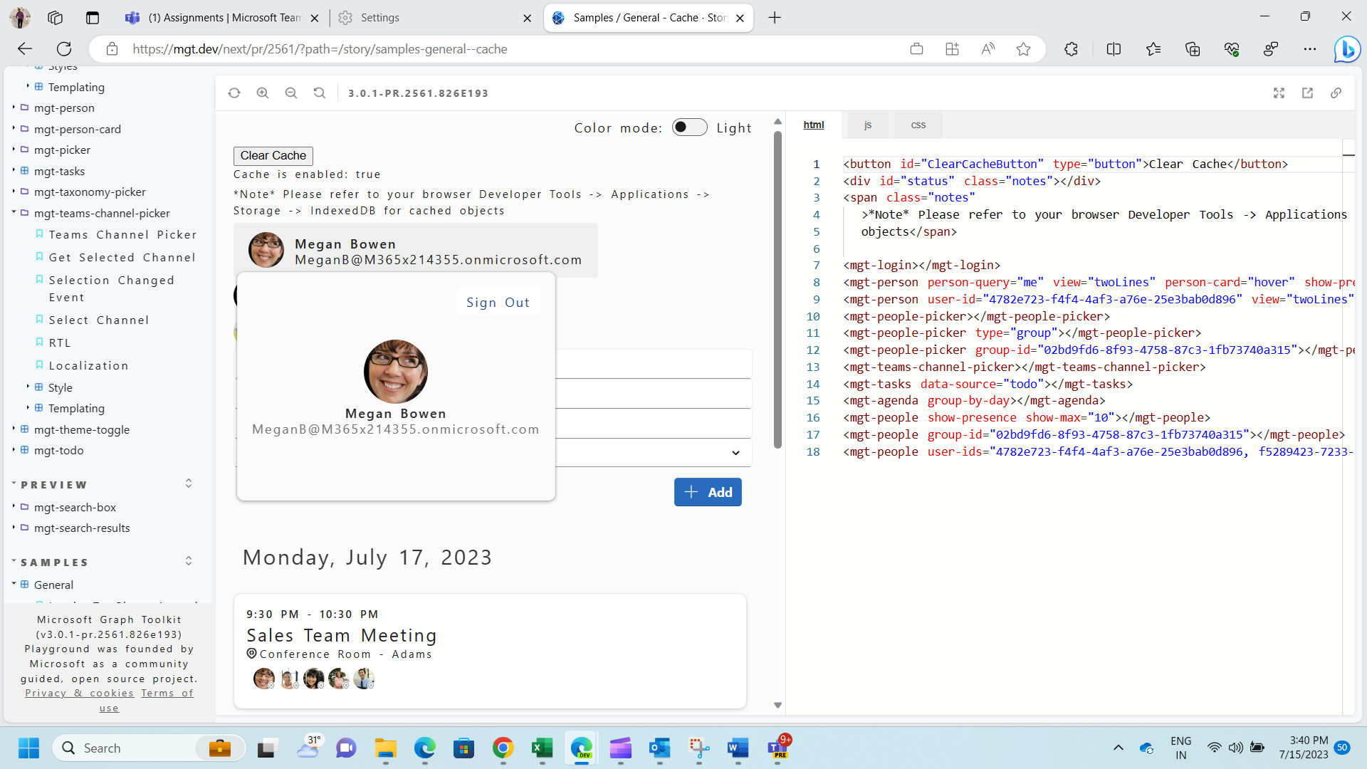Open the story in a new tab icon

point(1308,93)
